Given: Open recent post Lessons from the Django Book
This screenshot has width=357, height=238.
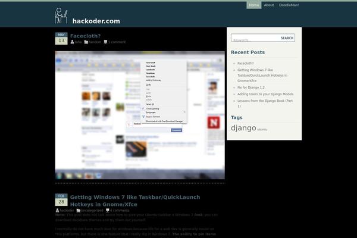Looking at the screenshot, I should tap(265, 104).
